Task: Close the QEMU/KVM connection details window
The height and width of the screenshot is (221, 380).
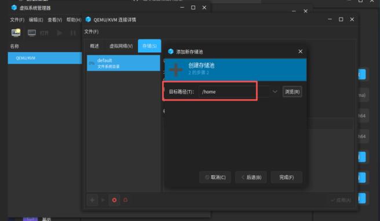Action: tap(352, 19)
